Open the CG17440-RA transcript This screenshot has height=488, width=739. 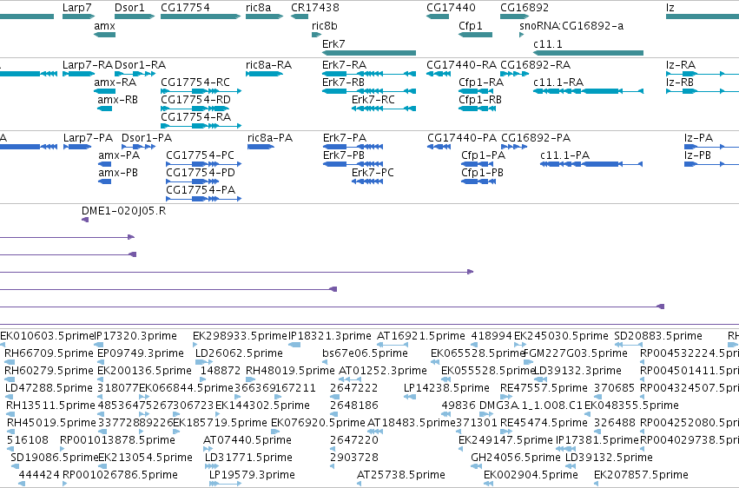439,74
